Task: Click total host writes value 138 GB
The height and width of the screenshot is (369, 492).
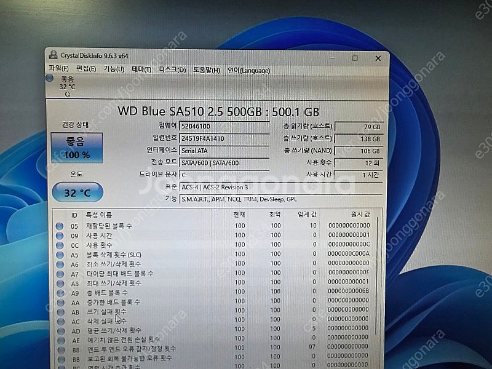Action: pos(359,139)
